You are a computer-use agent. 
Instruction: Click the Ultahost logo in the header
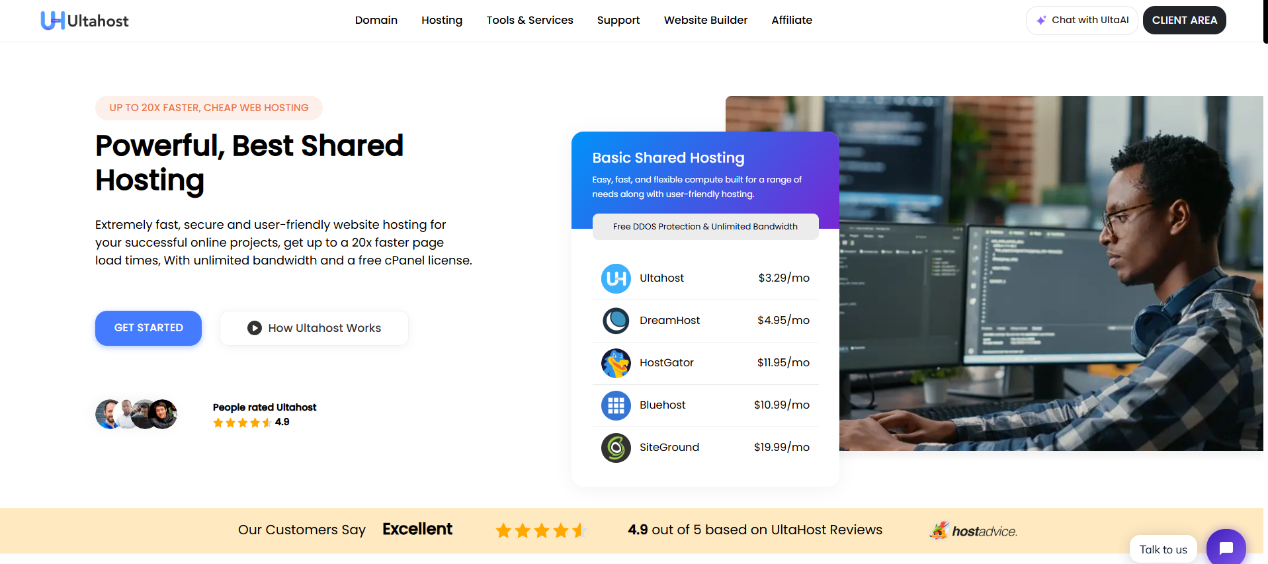(85, 20)
